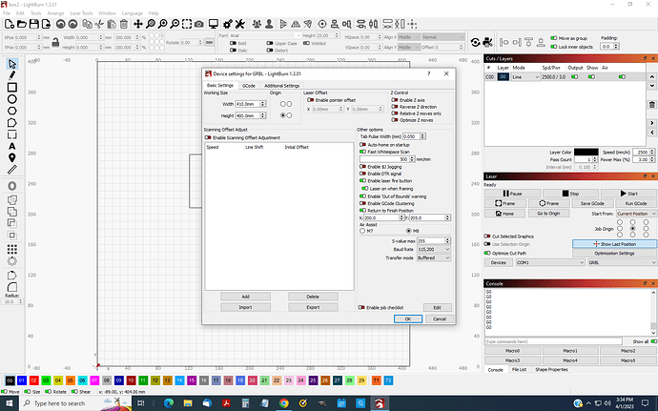Screen dimensions: 658x411
Task: Select the blue 01 palette color
Action: pos(22,380)
